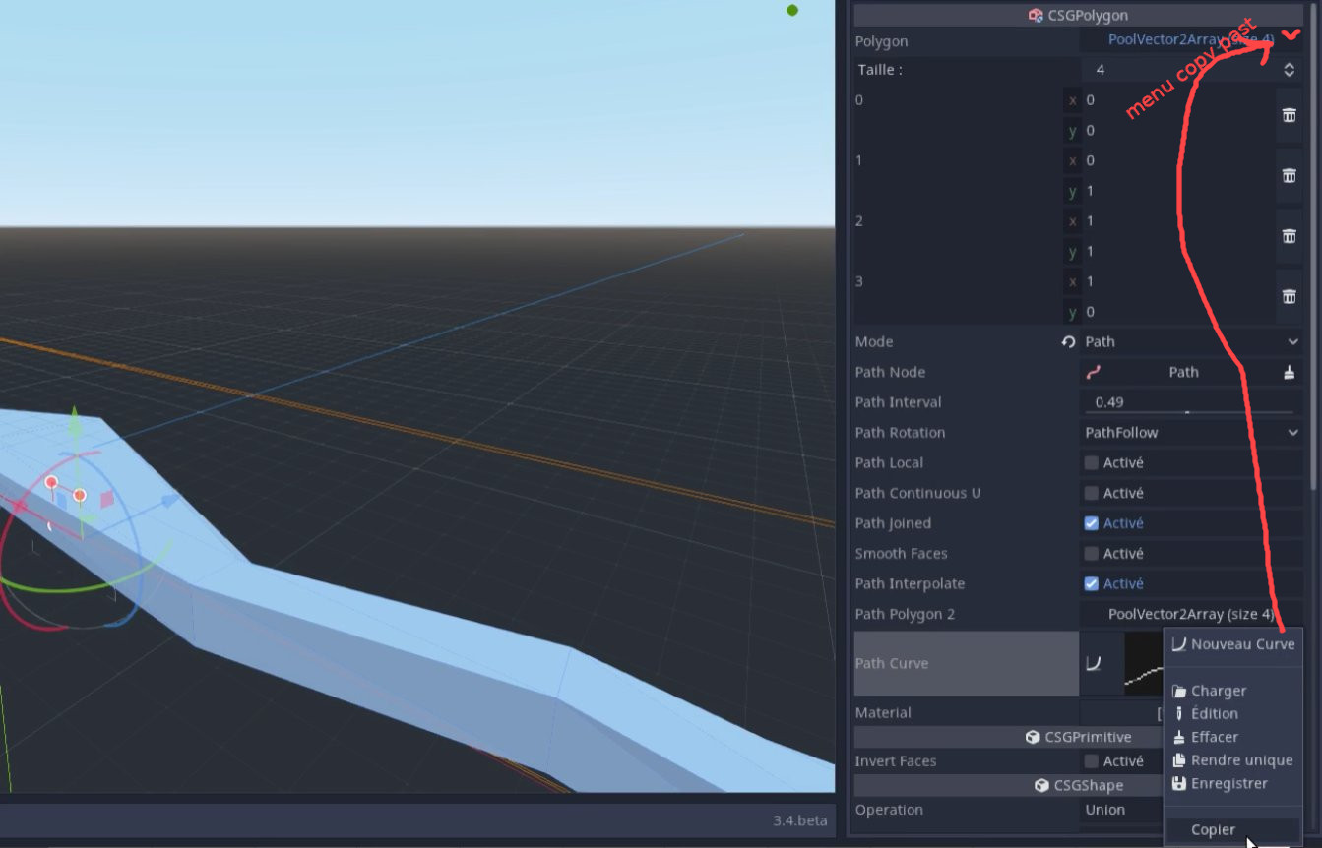
Task: Enable the Path Local checkbox
Action: pos(1091,462)
